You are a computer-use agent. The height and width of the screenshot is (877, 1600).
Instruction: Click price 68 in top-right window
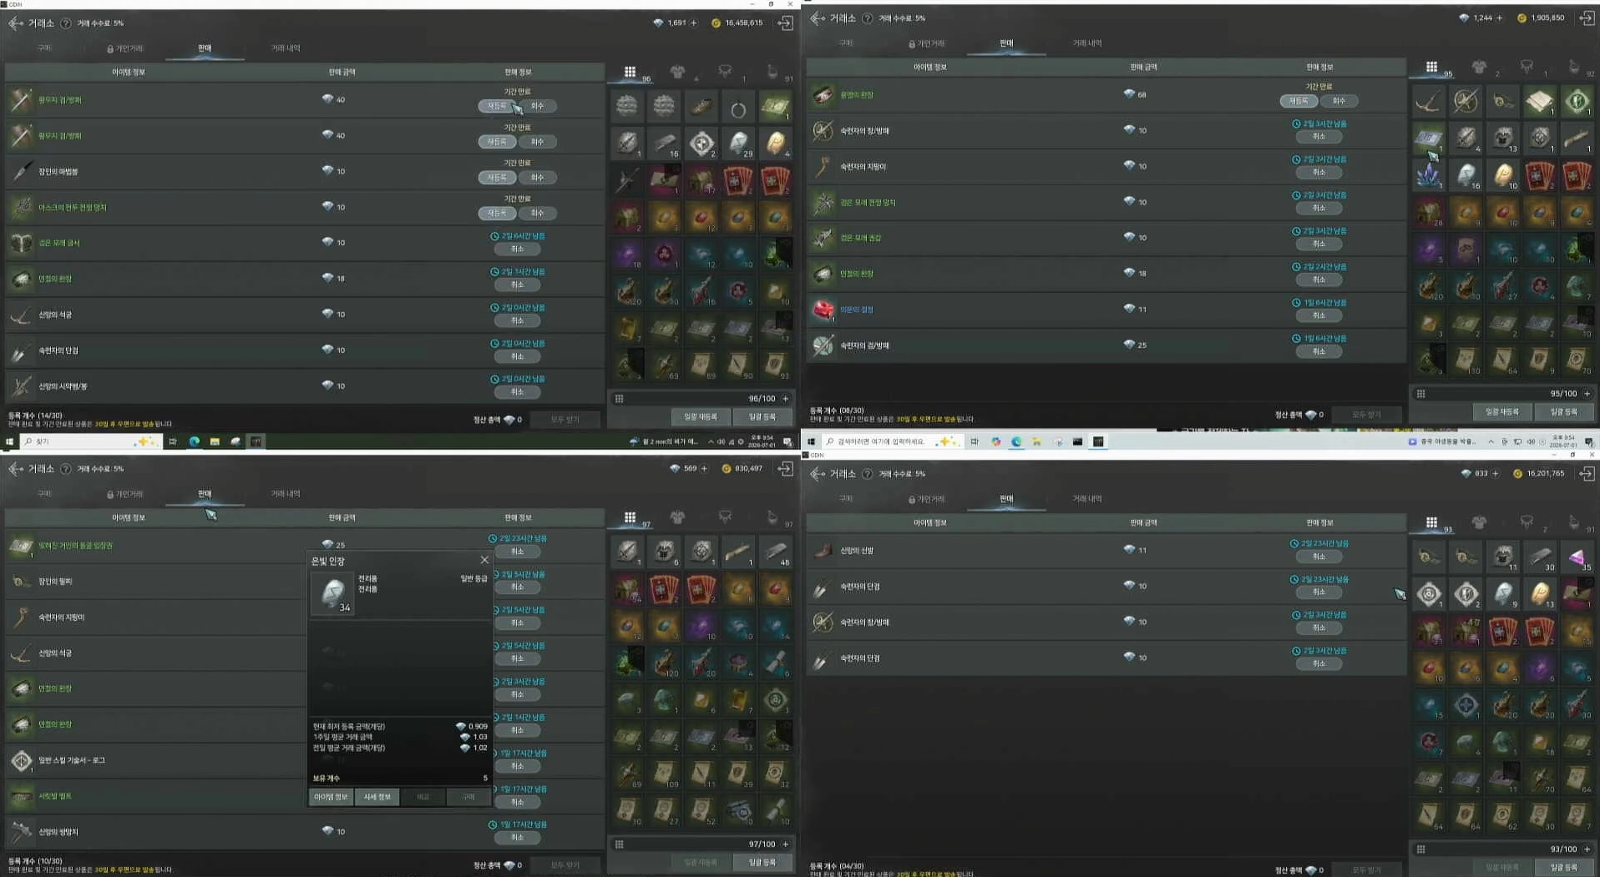[1142, 95]
